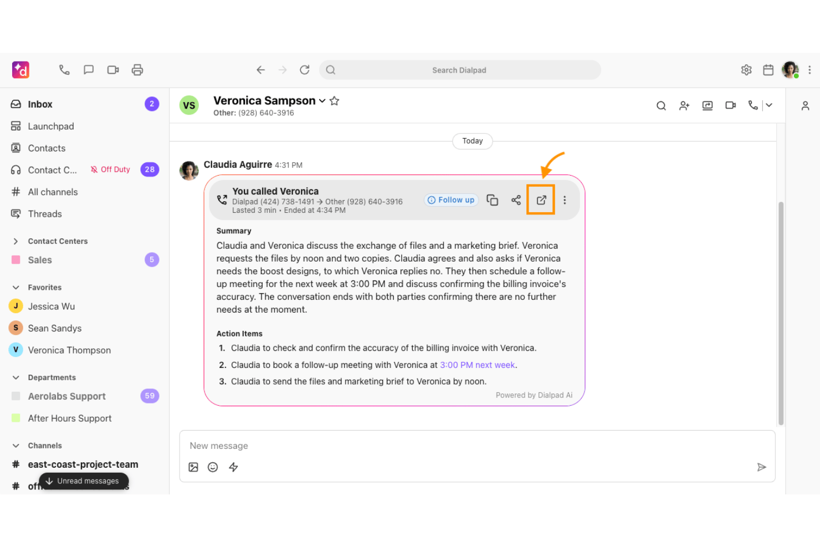Click the Claudia Aguirre sender name

click(x=238, y=165)
